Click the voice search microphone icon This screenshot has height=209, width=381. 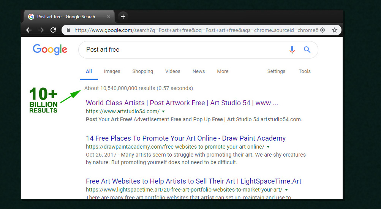[292, 50]
